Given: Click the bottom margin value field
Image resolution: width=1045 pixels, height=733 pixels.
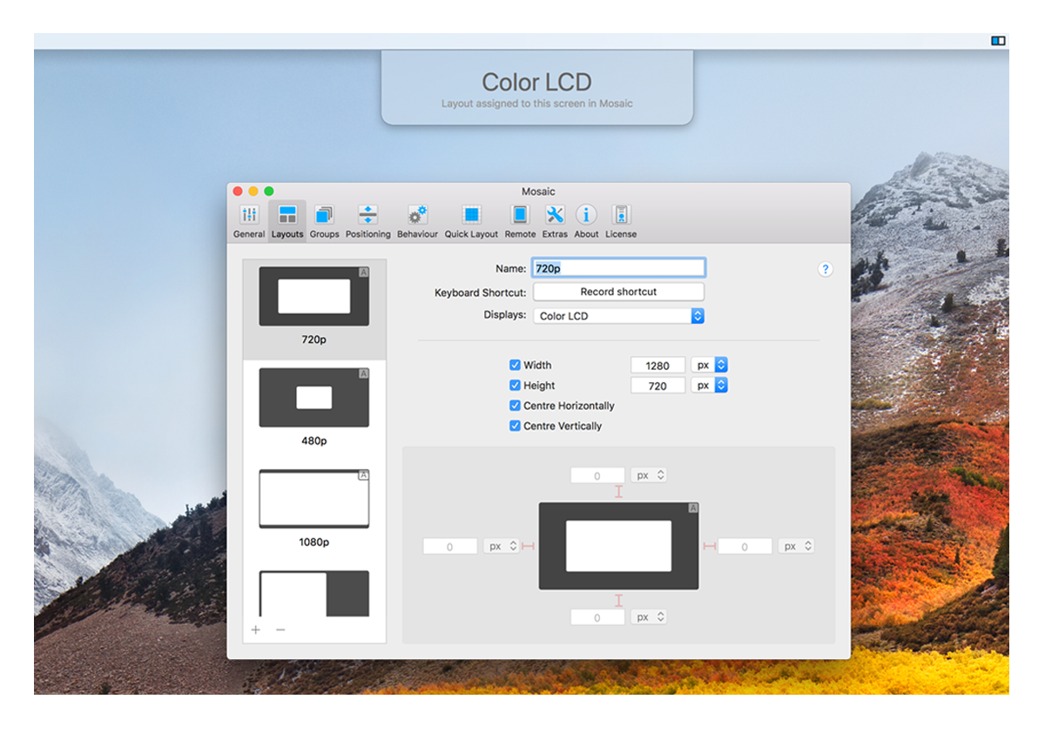Looking at the screenshot, I should coord(597,616).
